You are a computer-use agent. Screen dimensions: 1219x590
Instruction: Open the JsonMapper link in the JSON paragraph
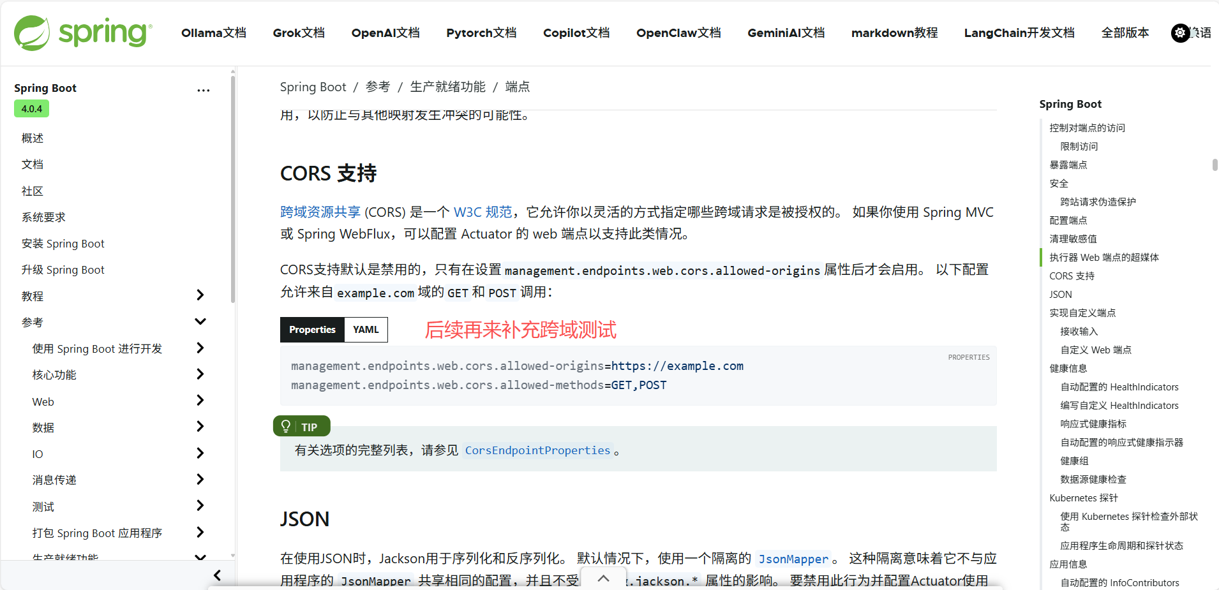793,559
